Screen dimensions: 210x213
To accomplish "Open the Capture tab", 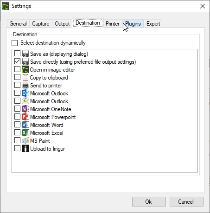I will click(41, 24).
